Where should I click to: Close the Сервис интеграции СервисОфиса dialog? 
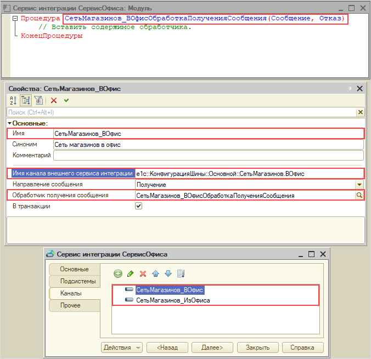coord(323,254)
